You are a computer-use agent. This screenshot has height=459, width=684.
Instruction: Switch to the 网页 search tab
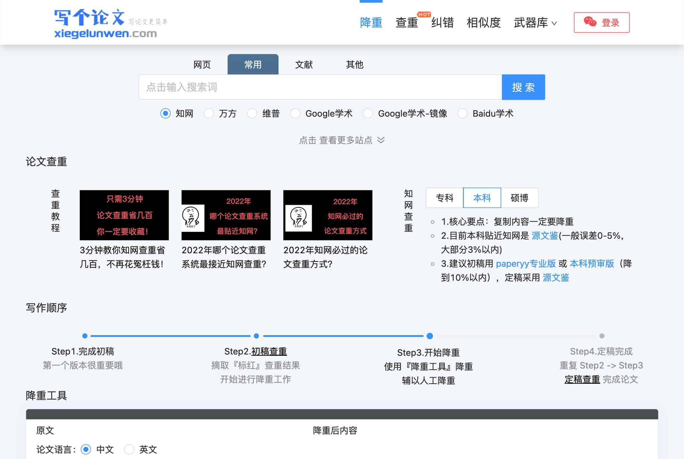(202, 64)
